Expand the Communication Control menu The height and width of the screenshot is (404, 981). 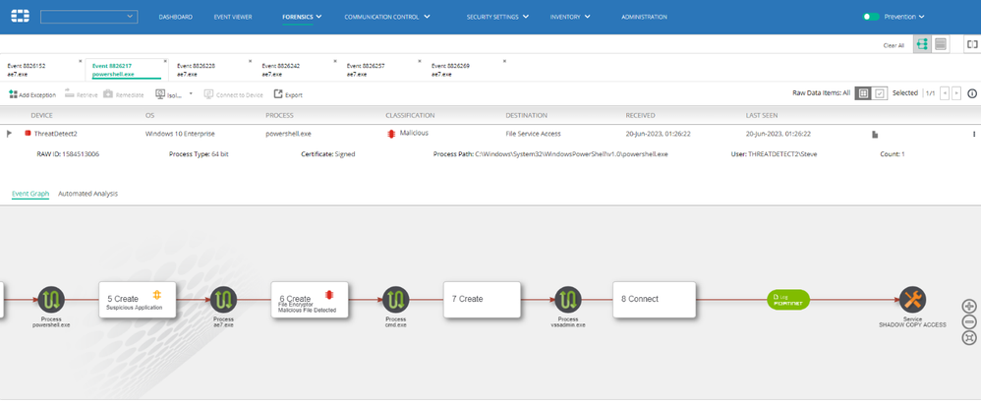(x=387, y=17)
